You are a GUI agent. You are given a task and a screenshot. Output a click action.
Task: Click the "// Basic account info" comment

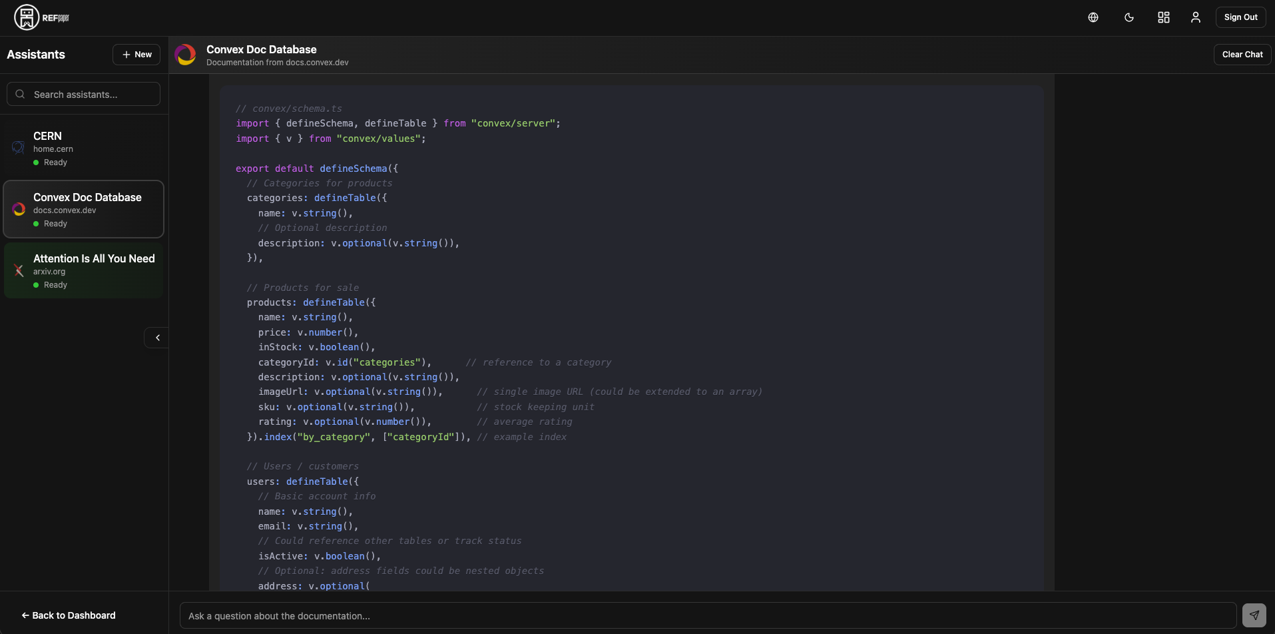pos(317,496)
